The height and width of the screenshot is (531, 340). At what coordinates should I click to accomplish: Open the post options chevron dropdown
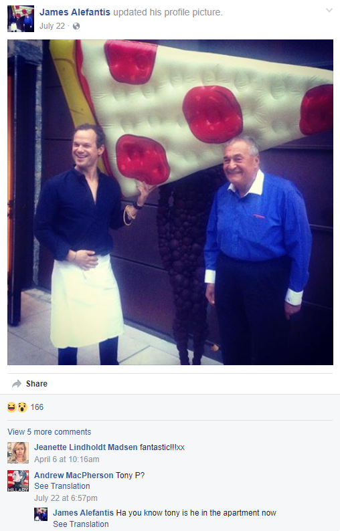pos(329,11)
